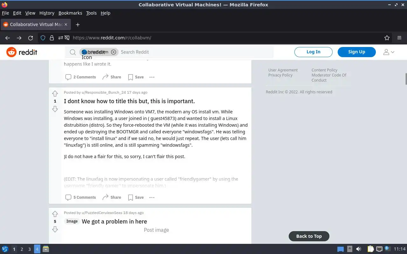
Task: Switch to workspace 2
Action: 22,249
